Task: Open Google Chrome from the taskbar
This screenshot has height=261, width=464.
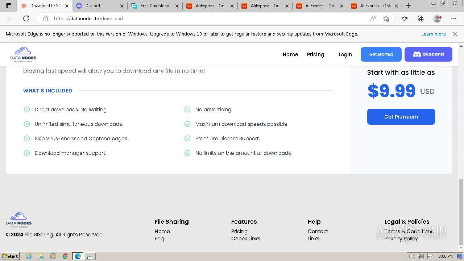Action: [66, 256]
